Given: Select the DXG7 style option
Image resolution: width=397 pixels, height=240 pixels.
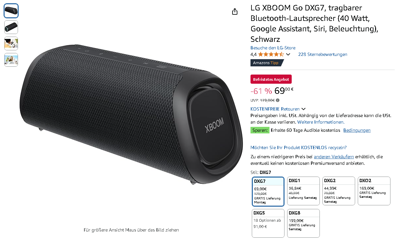Looking at the screenshot, I should coord(268,191).
